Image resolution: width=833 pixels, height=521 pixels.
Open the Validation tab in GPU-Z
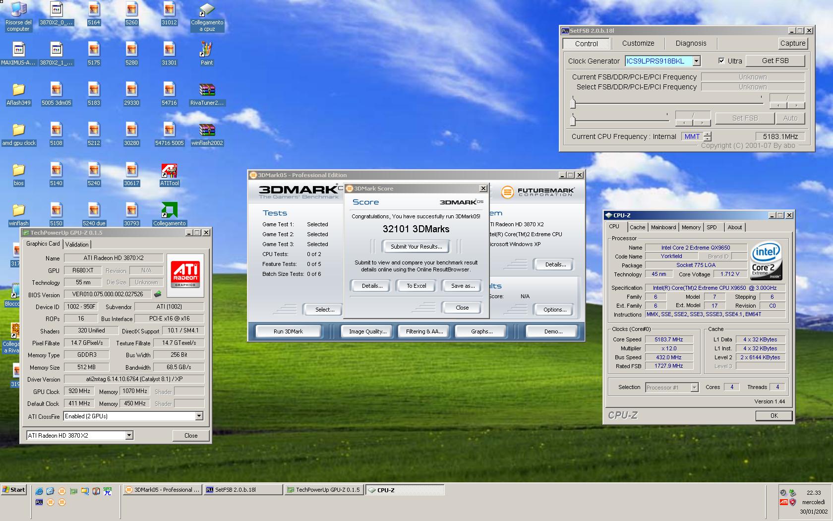coord(77,244)
